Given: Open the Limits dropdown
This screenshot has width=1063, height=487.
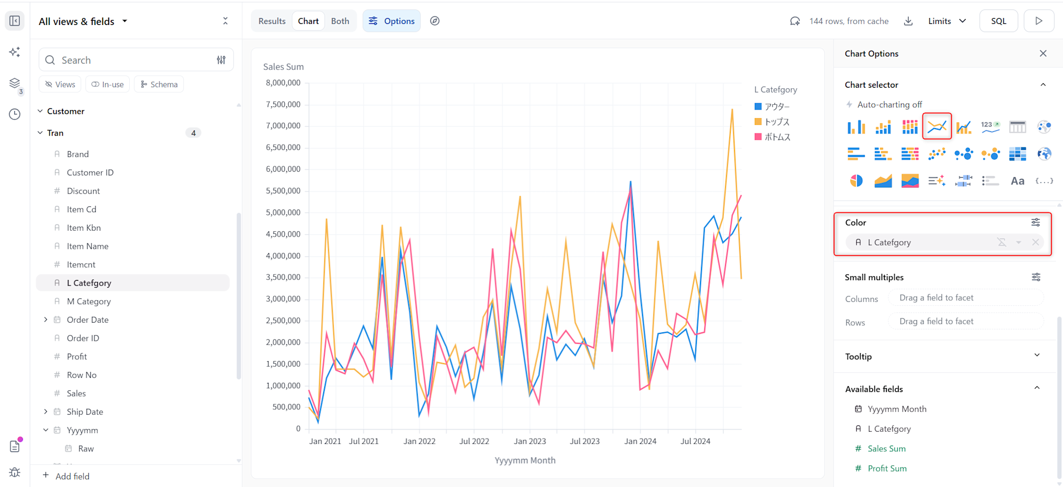Looking at the screenshot, I should 947,21.
